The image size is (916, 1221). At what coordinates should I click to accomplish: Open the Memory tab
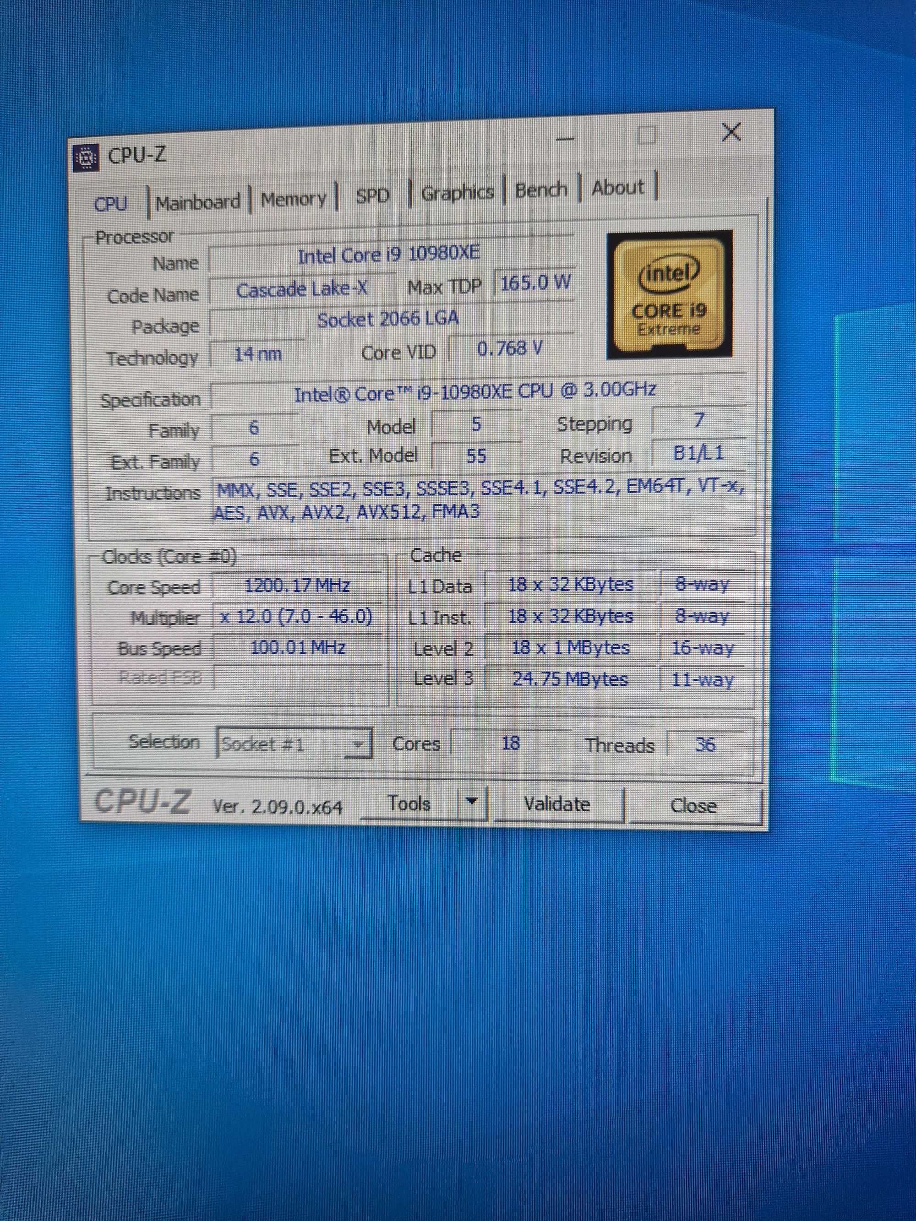pos(293,198)
